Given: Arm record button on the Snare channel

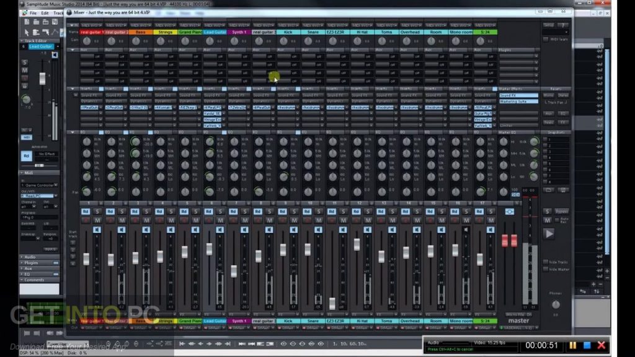Looking at the screenshot, I should [x=306, y=220].
